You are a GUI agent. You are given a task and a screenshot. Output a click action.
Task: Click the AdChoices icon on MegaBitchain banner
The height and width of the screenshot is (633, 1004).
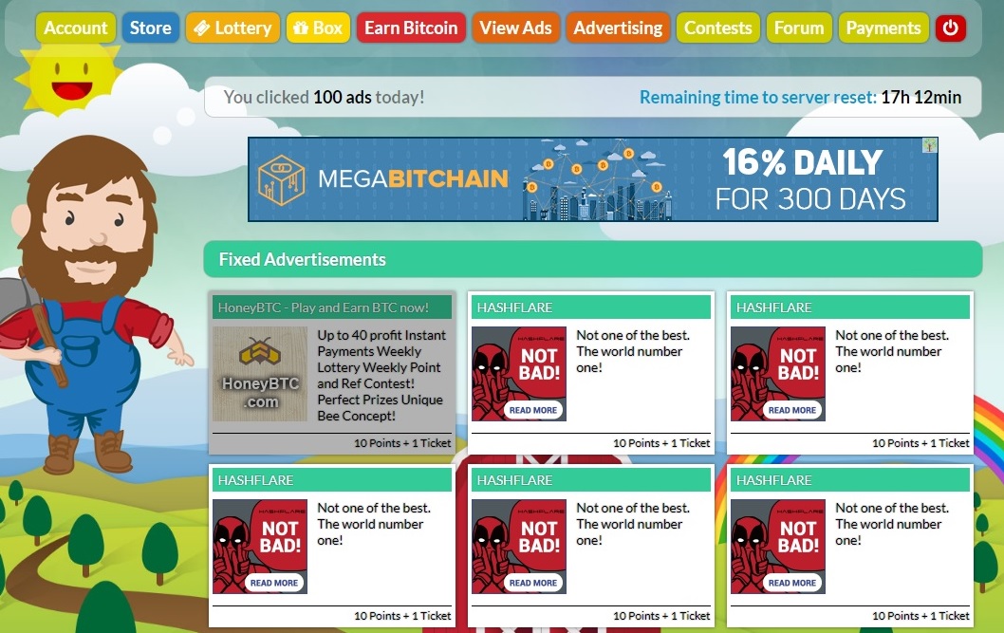[x=930, y=145]
